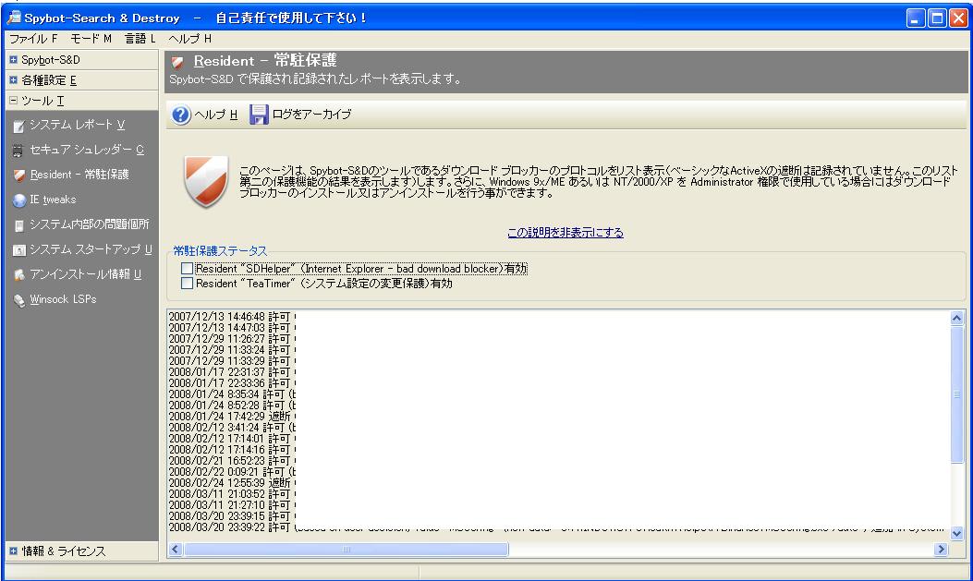Select セキュア シュレッダー in tools list
Screen dimensions: 973x581
coord(87,150)
